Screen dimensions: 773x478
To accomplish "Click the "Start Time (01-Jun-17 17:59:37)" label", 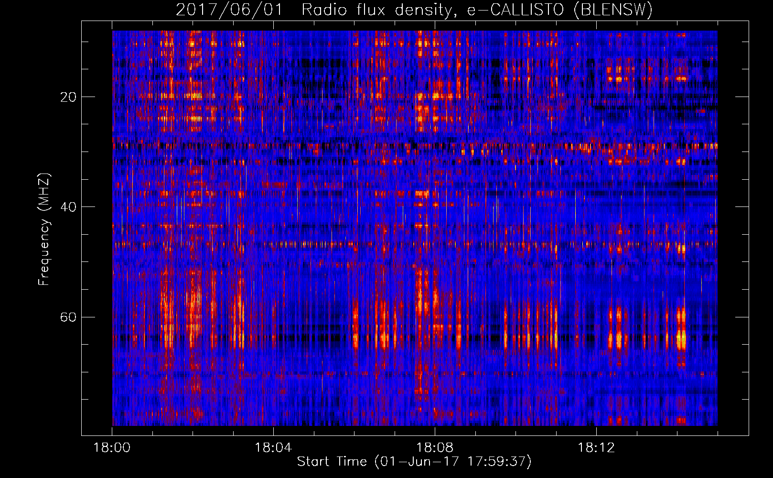I will (x=414, y=462).
